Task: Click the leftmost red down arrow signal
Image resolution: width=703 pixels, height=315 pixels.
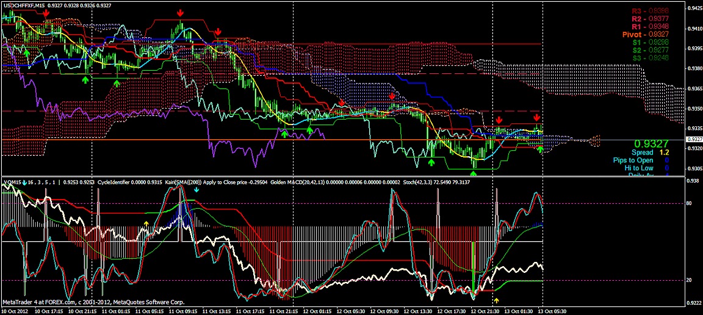Action: [x=46, y=12]
